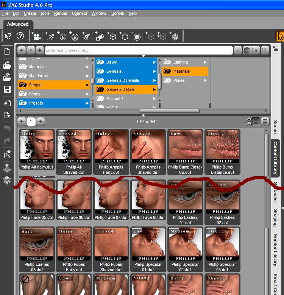This screenshot has height=295, width=284.
Task: Switch to grid thumbnail view
Action: coord(256,122)
